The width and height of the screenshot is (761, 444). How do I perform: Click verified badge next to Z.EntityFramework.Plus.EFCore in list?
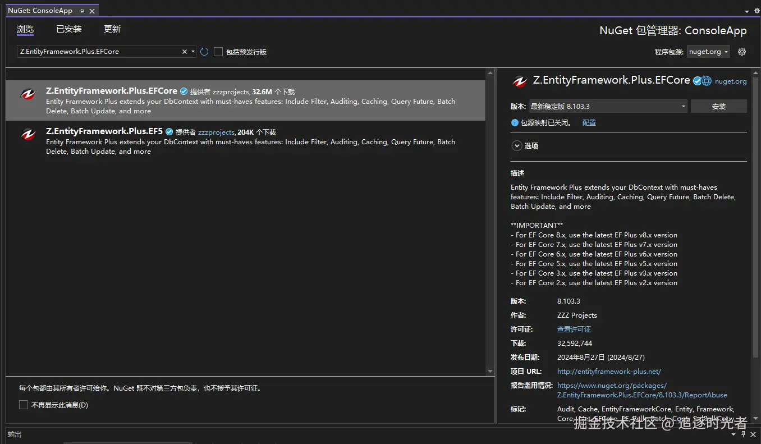coord(184,91)
